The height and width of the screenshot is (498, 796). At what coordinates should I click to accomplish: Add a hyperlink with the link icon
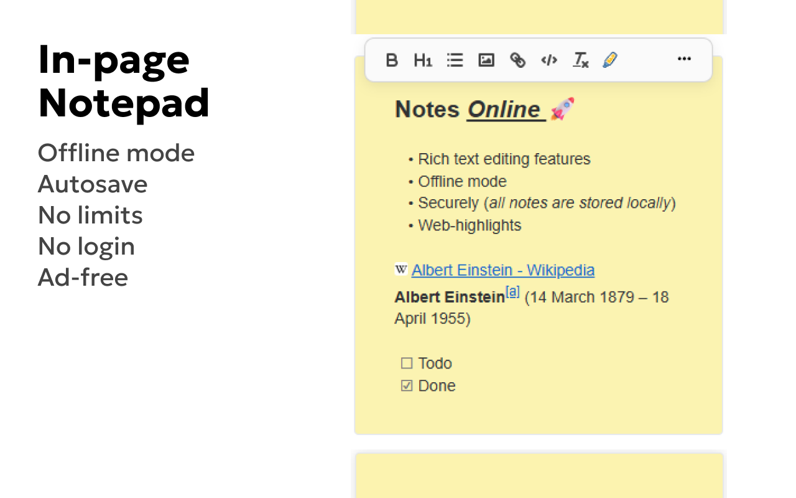click(517, 60)
